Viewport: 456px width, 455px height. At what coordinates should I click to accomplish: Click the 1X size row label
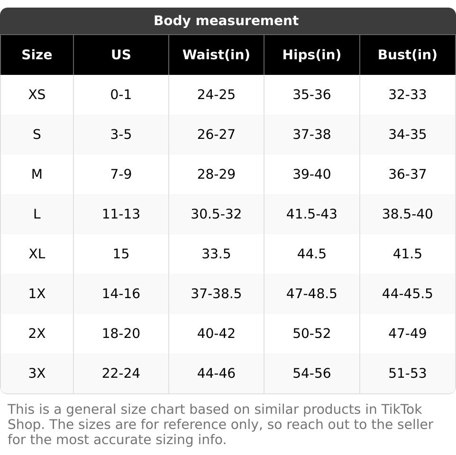(x=37, y=294)
